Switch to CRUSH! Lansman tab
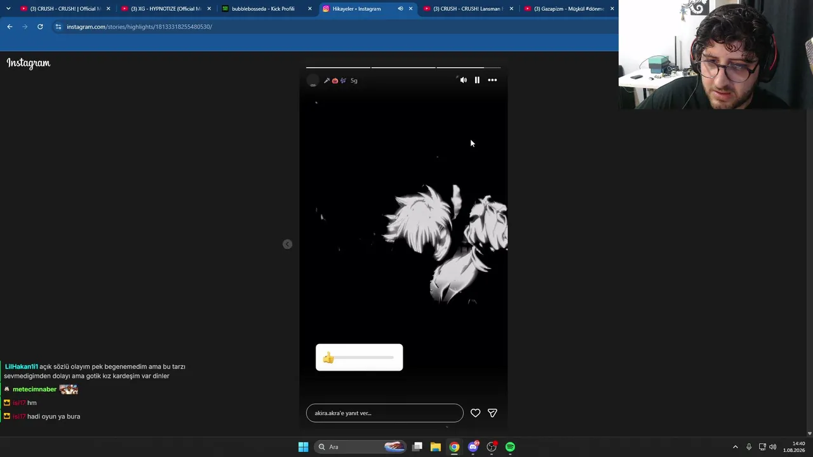Viewport: 813px width, 457px height. (467, 9)
